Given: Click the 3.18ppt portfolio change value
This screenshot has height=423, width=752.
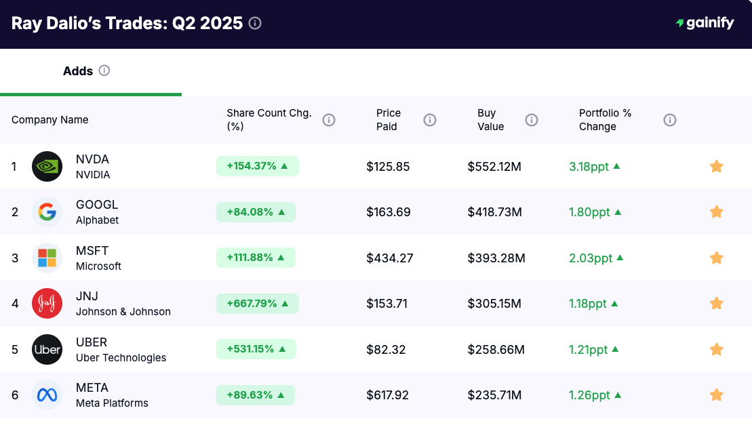Looking at the screenshot, I should pos(589,167).
